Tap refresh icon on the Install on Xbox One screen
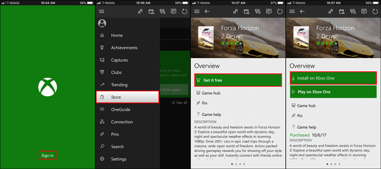 (x=375, y=11)
